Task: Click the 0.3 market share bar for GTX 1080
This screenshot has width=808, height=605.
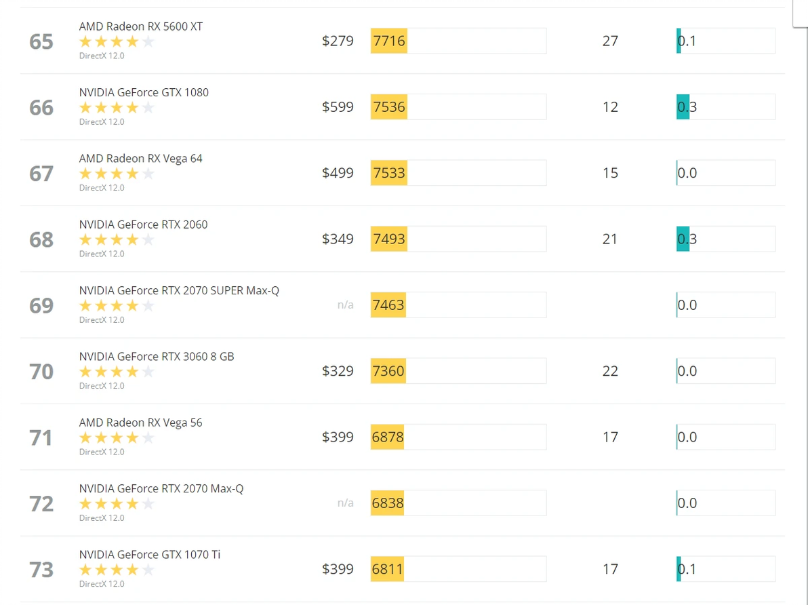Action: 725,107
